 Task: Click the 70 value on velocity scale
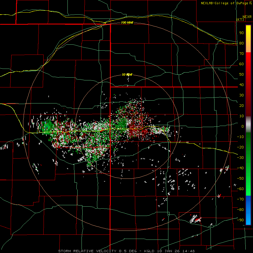tap(241, 54)
